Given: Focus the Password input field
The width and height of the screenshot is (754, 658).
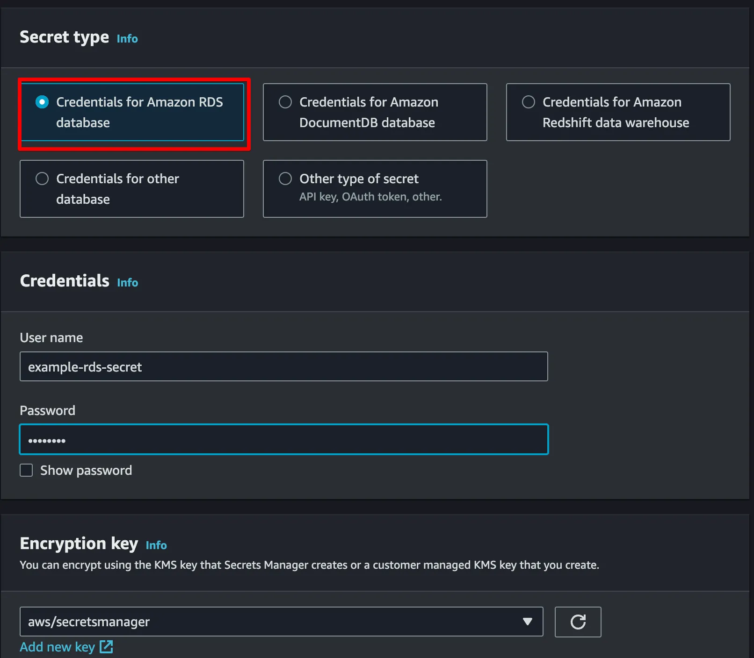Looking at the screenshot, I should click(x=283, y=440).
